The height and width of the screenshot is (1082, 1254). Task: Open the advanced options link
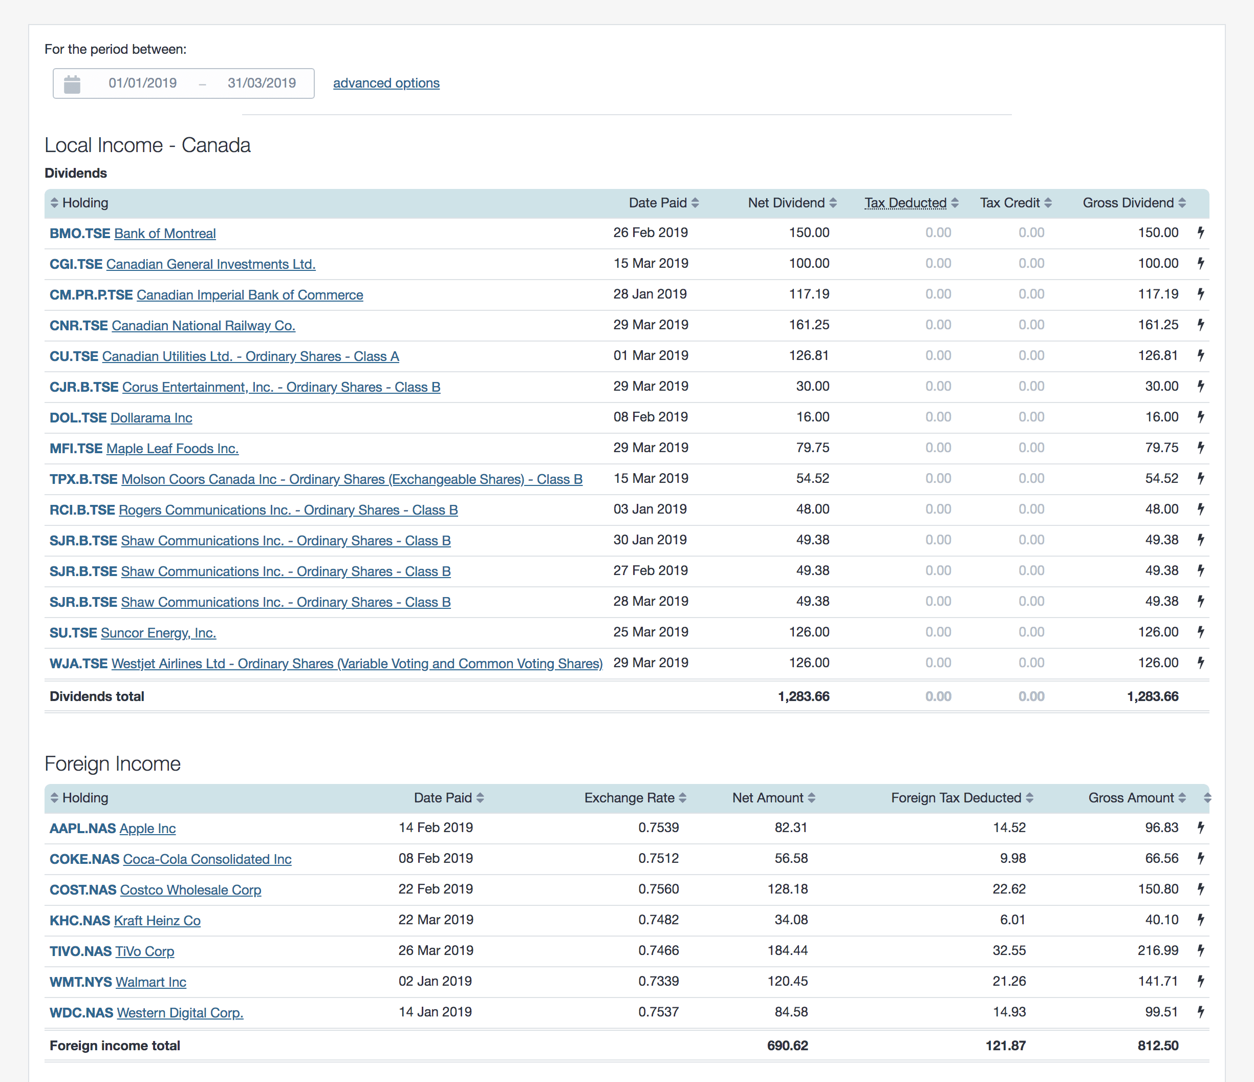pos(386,83)
